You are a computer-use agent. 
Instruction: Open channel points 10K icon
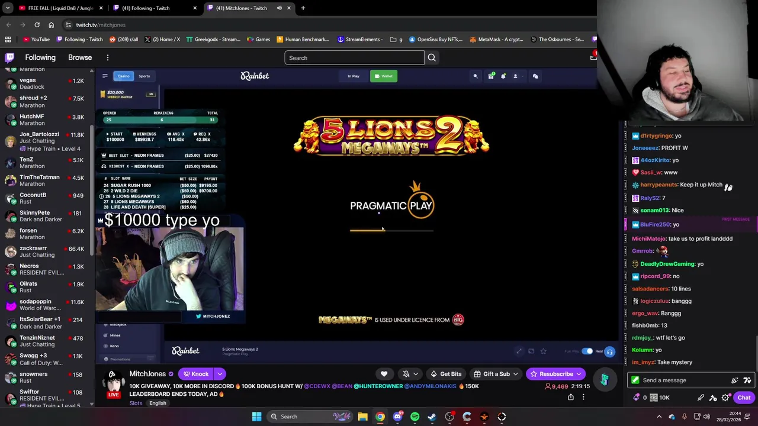(659, 398)
